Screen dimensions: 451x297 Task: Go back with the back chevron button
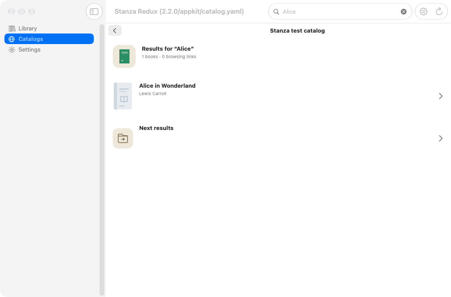[x=115, y=30]
